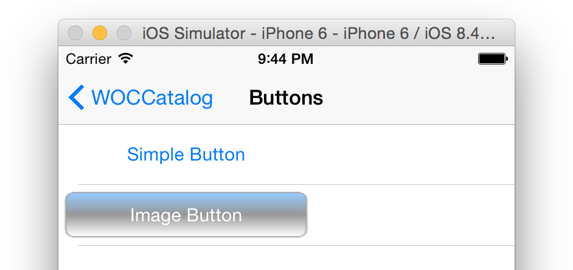This screenshot has width=573, height=270.
Task: Click the 9:44 PM clock
Action: (285, 59)
